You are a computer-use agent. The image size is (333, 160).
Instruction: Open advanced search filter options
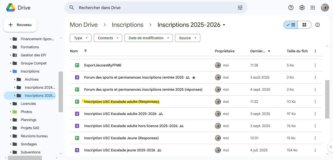pos(240,8)
